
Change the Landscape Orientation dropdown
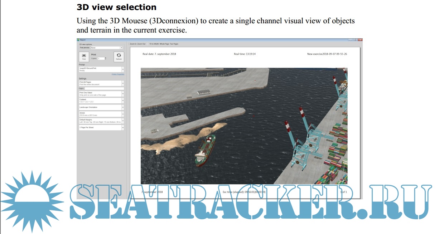123,107
